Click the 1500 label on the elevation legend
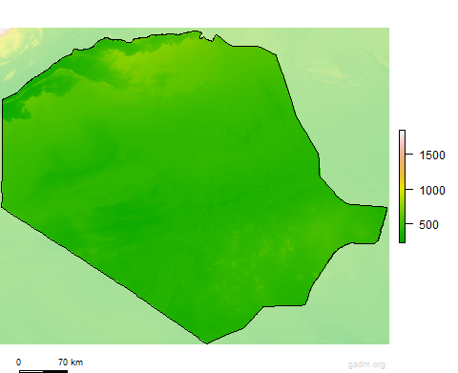 432,155
